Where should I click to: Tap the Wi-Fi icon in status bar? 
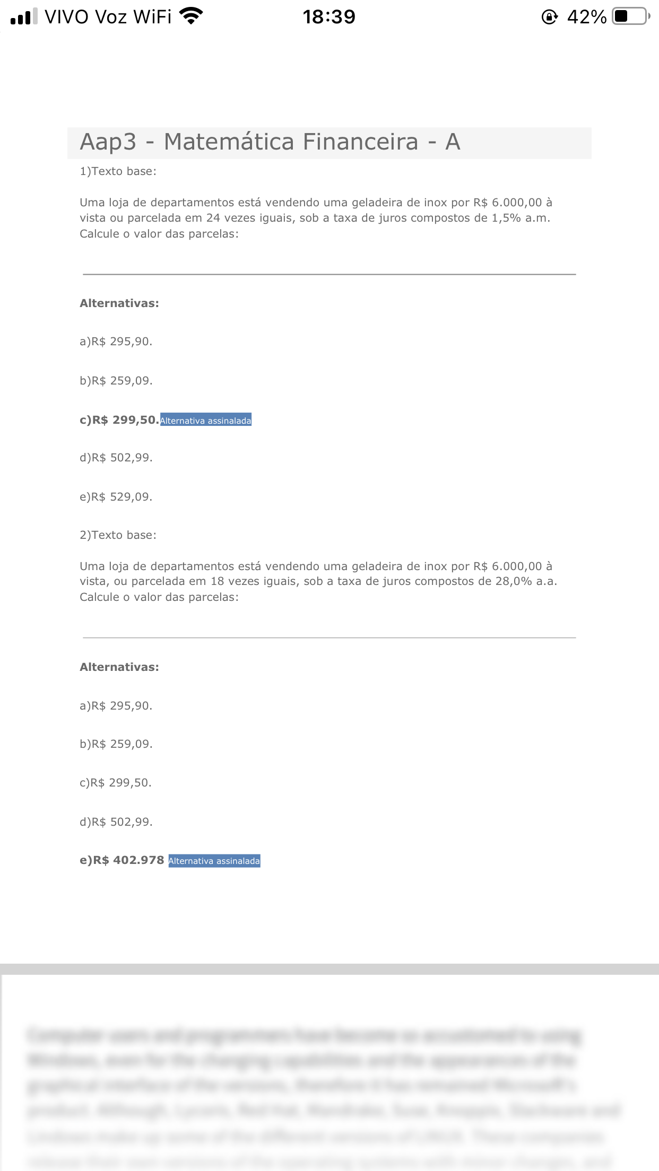click(x=191, y=16)
